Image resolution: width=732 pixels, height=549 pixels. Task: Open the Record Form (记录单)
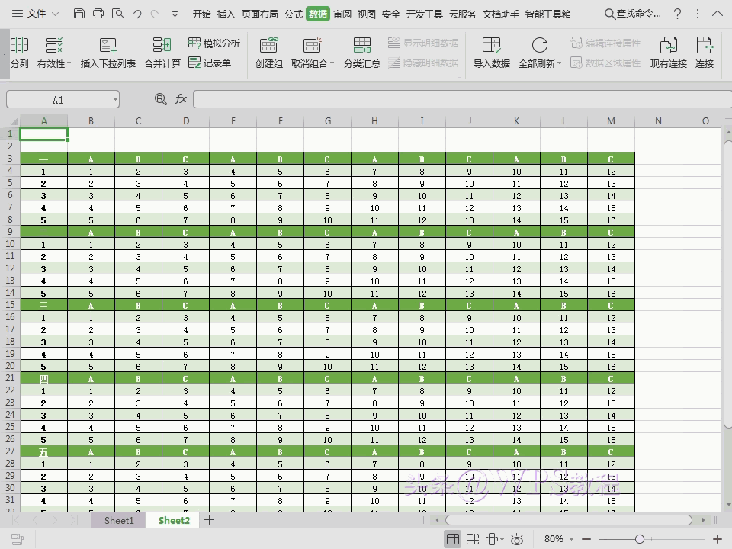pyautogui.click(x=210, y=63)
